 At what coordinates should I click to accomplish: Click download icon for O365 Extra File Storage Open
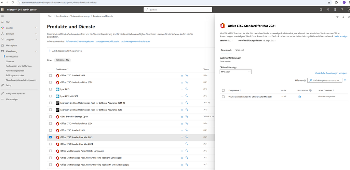point(182,116)
